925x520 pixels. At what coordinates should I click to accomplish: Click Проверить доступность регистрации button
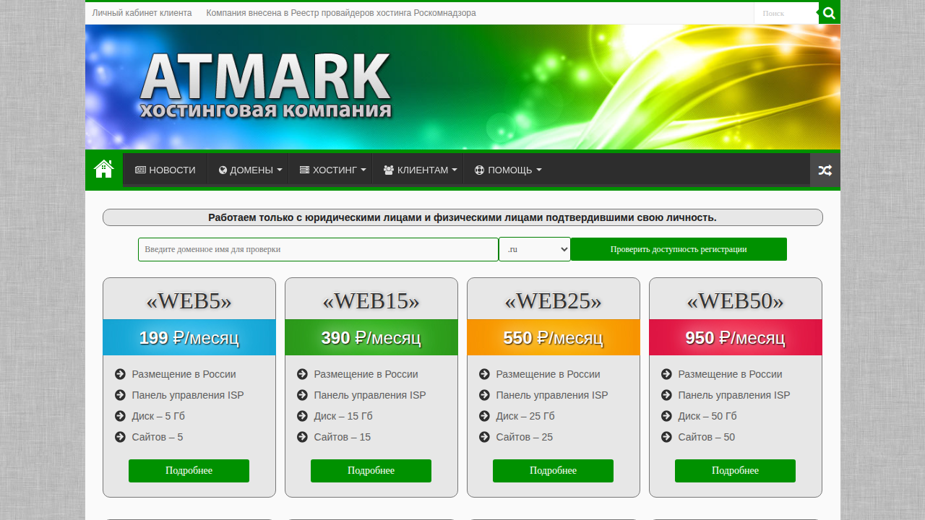(x=679, y=249)
